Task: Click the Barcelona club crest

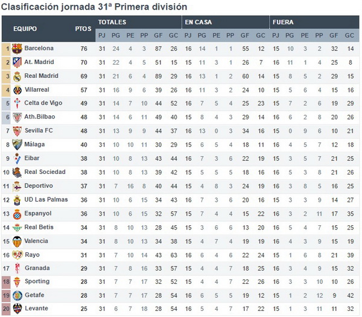Action: [x=17, y=49]
